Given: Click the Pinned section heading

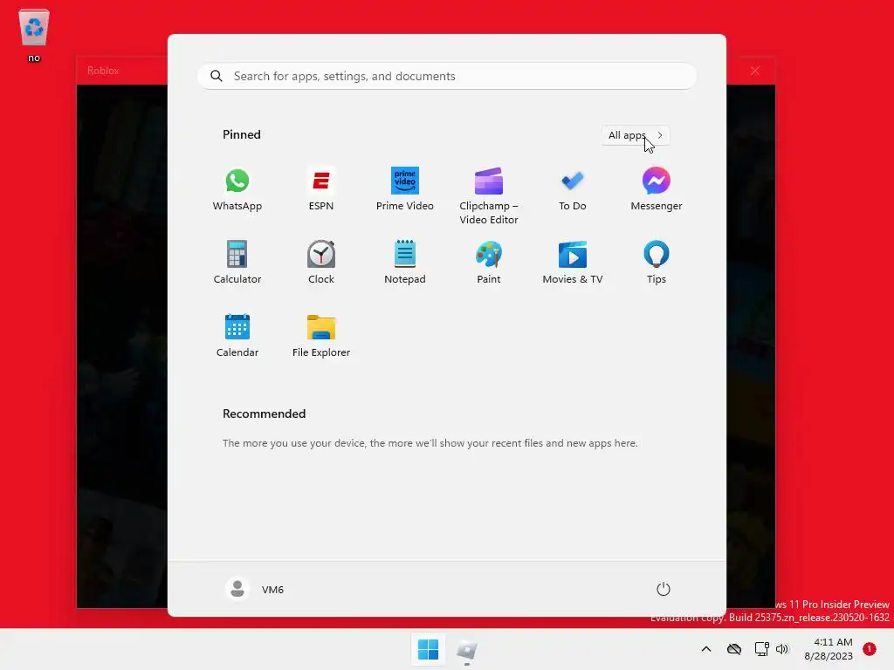Looking at the screenshot, I should [x=242, y=134].
